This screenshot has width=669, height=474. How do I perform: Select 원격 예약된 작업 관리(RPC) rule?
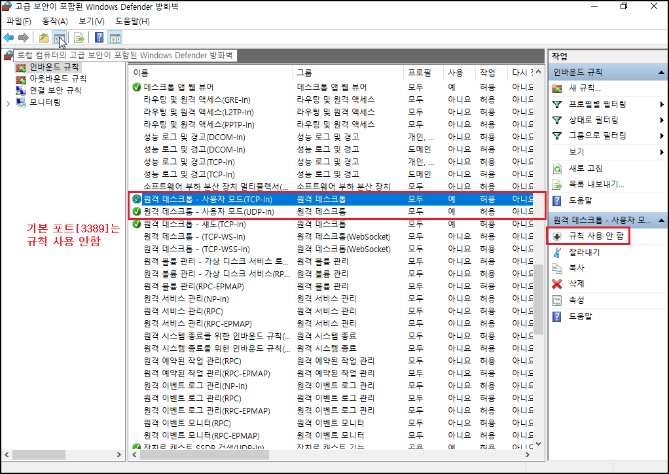coord(332,361)
